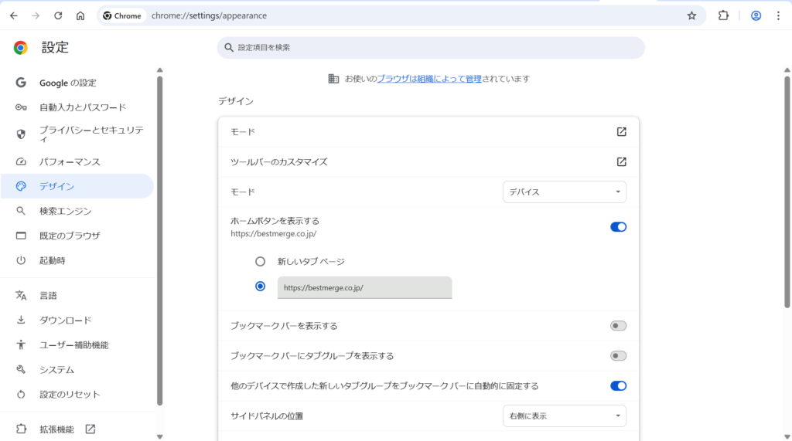Click the custom home URL field
Image resolution: width=792 pixels, height=441 pixels.
point(364,287)
